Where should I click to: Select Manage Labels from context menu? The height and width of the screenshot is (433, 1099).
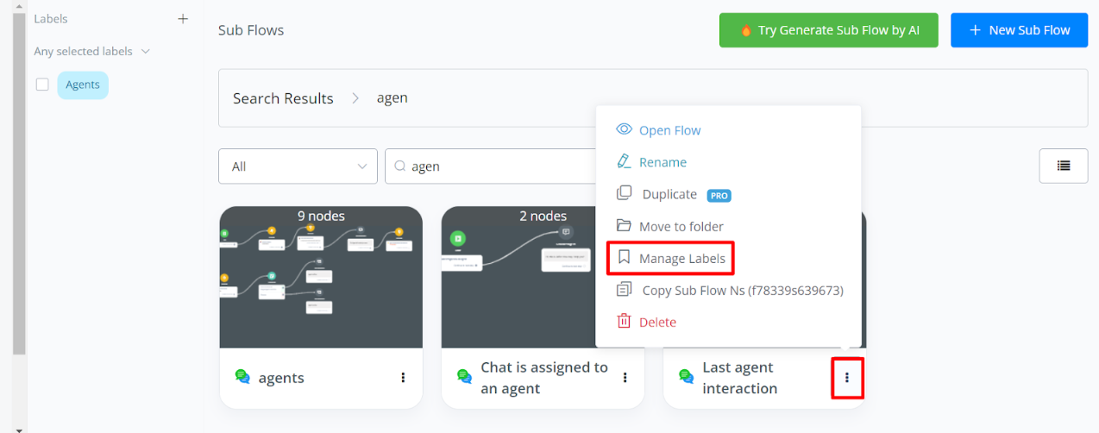681,258
